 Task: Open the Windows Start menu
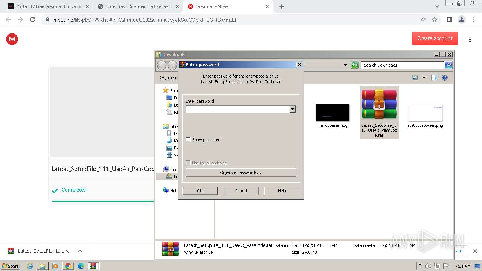pos(11,266)
